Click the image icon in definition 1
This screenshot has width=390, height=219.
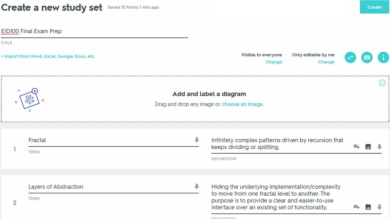[368, 147]
